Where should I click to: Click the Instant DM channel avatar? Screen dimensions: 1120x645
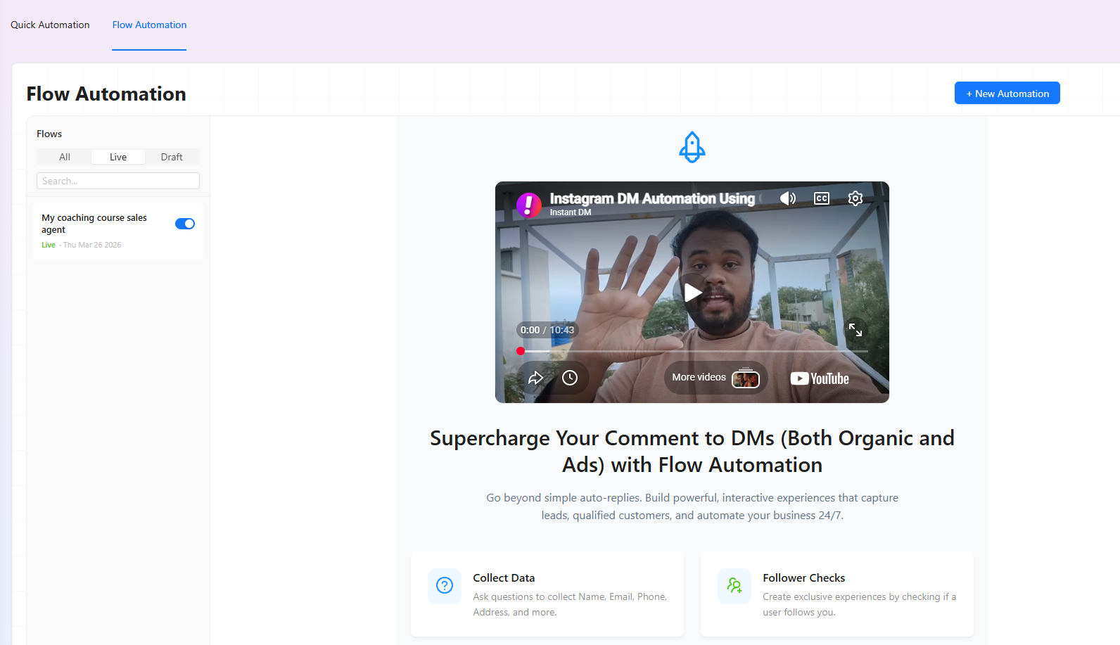click(529, 205)
